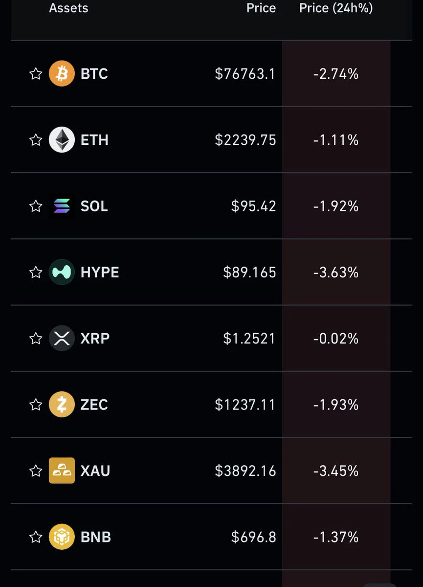This screenshot has height=587, width=423.
Task: Click the Bitcoin coin icon
Action: (x=62, y=74)
